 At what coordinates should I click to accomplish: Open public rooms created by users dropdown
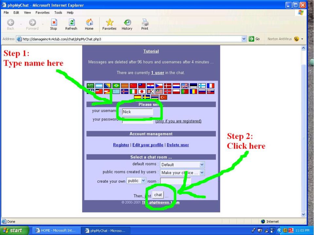182,173
